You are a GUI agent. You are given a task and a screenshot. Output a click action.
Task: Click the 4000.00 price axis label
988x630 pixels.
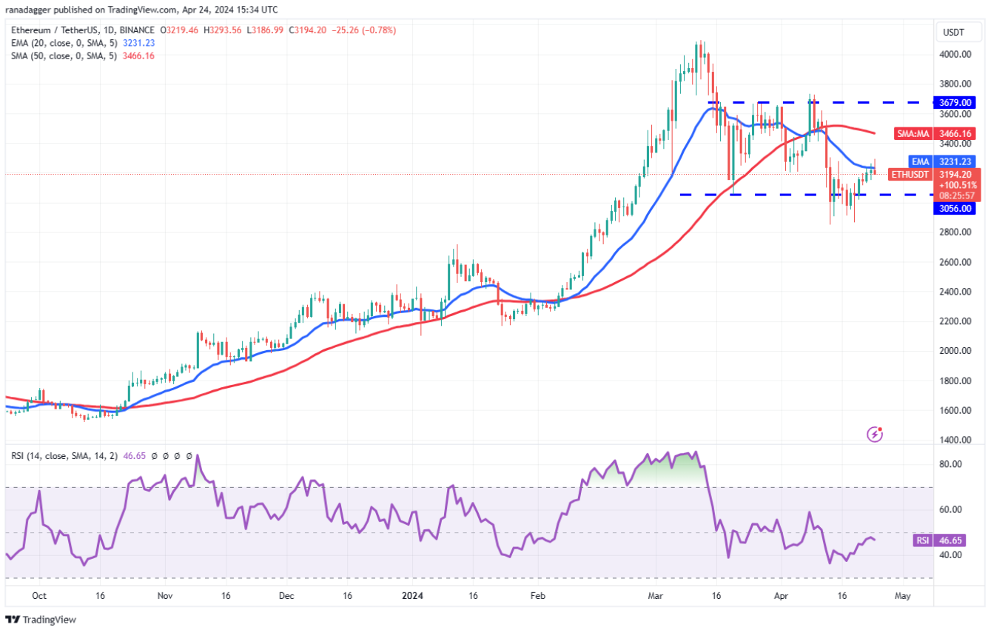[x=957, y=55]
